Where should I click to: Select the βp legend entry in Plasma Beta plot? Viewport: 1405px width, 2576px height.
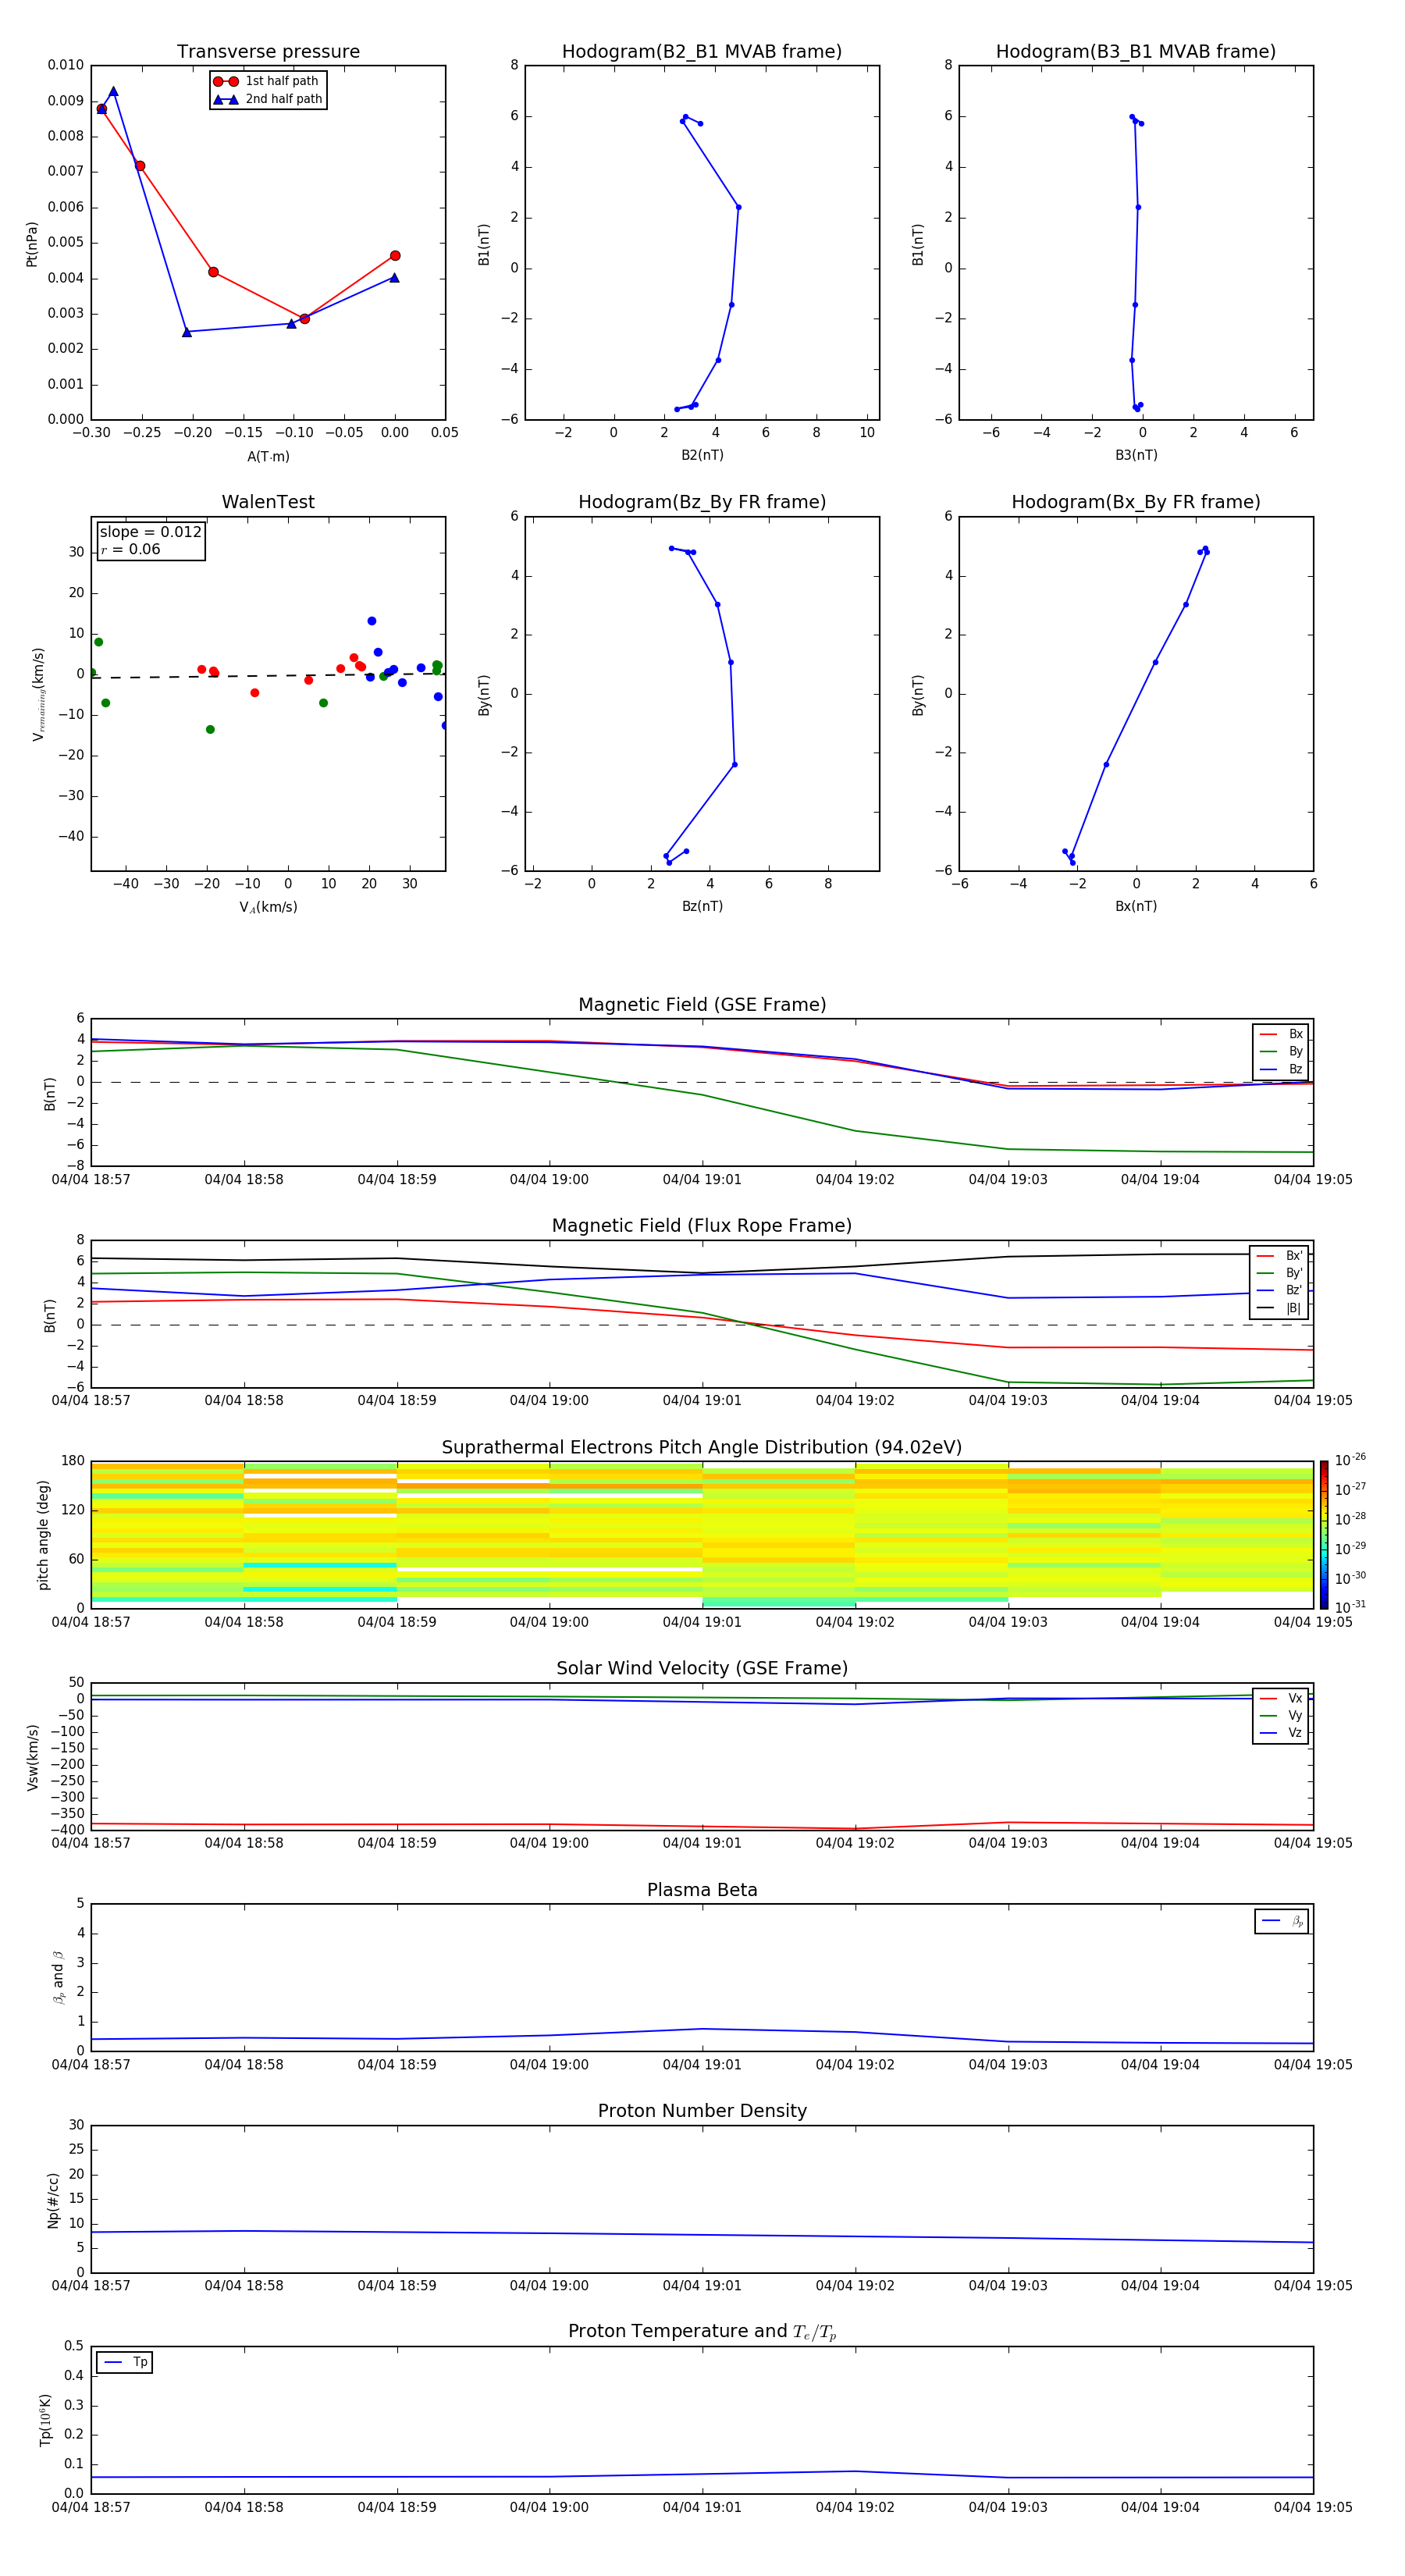point(1282,1921)
